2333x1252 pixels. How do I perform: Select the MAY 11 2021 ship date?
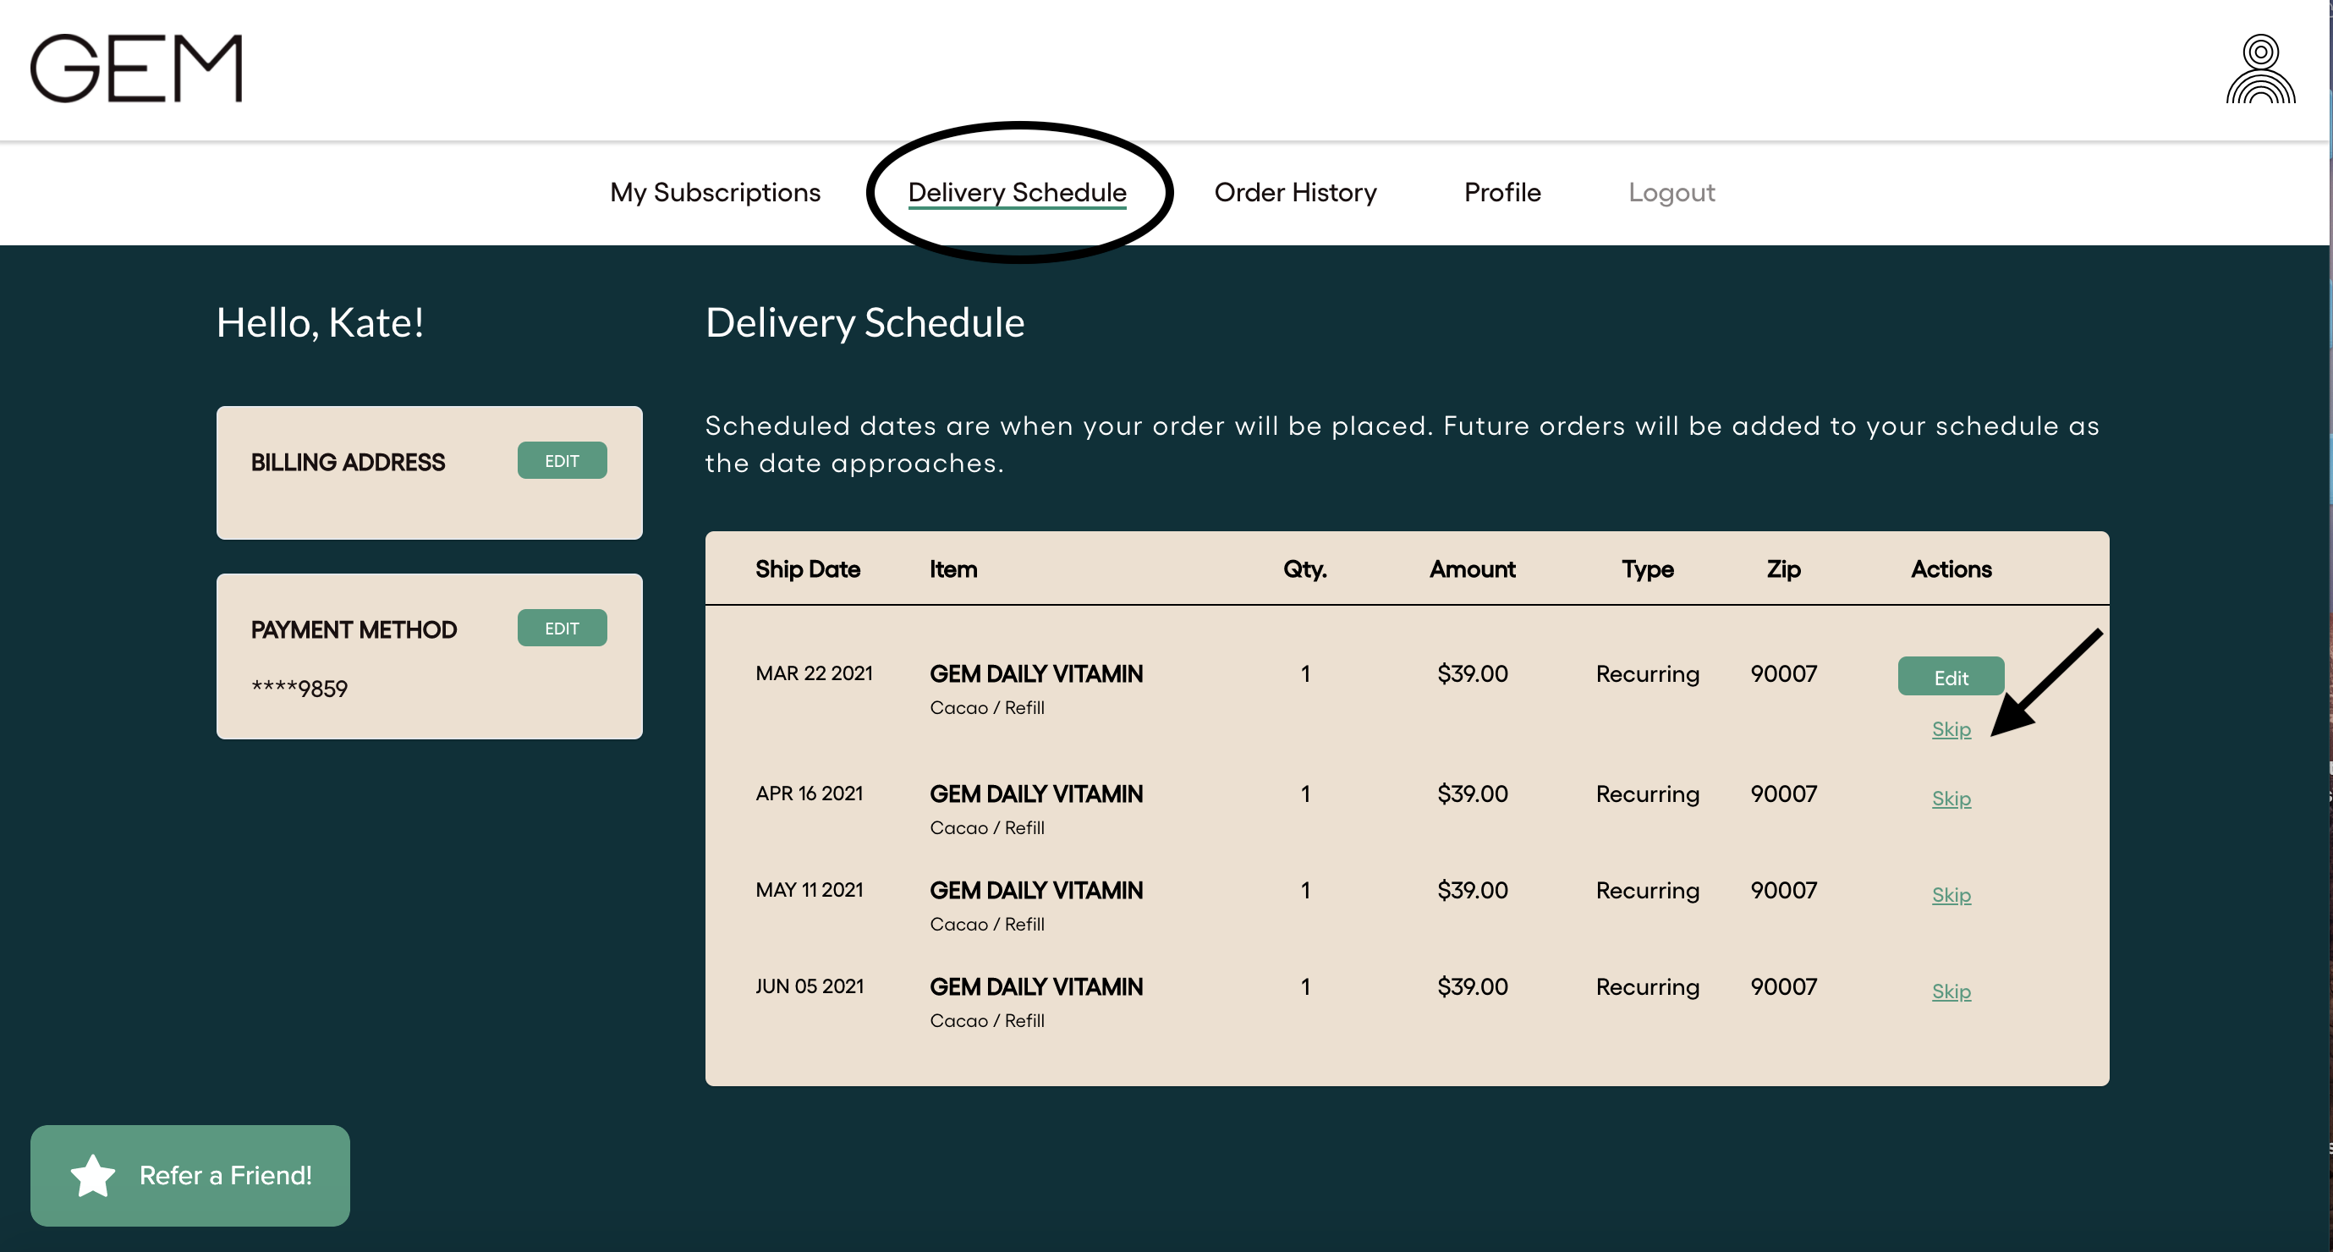pos(809,890)
